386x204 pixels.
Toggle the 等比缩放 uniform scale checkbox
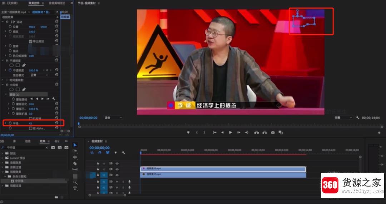30,41
